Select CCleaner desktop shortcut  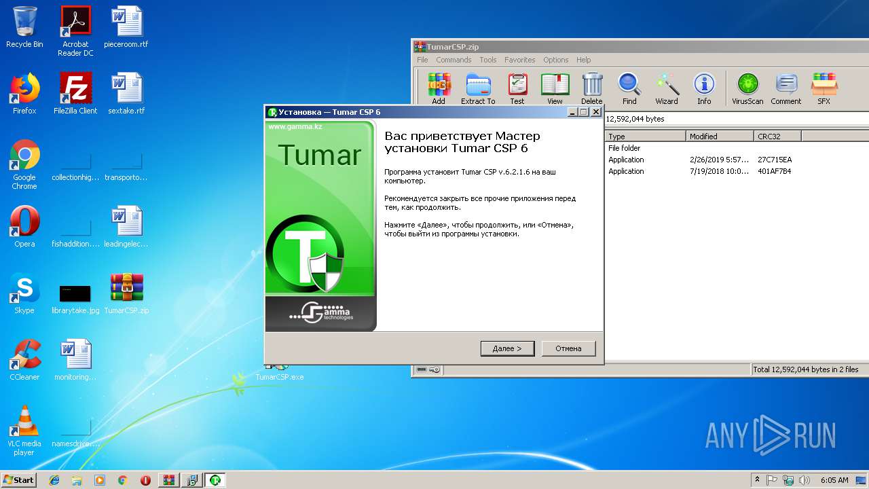pyautogui.click(x=24, y=360)
